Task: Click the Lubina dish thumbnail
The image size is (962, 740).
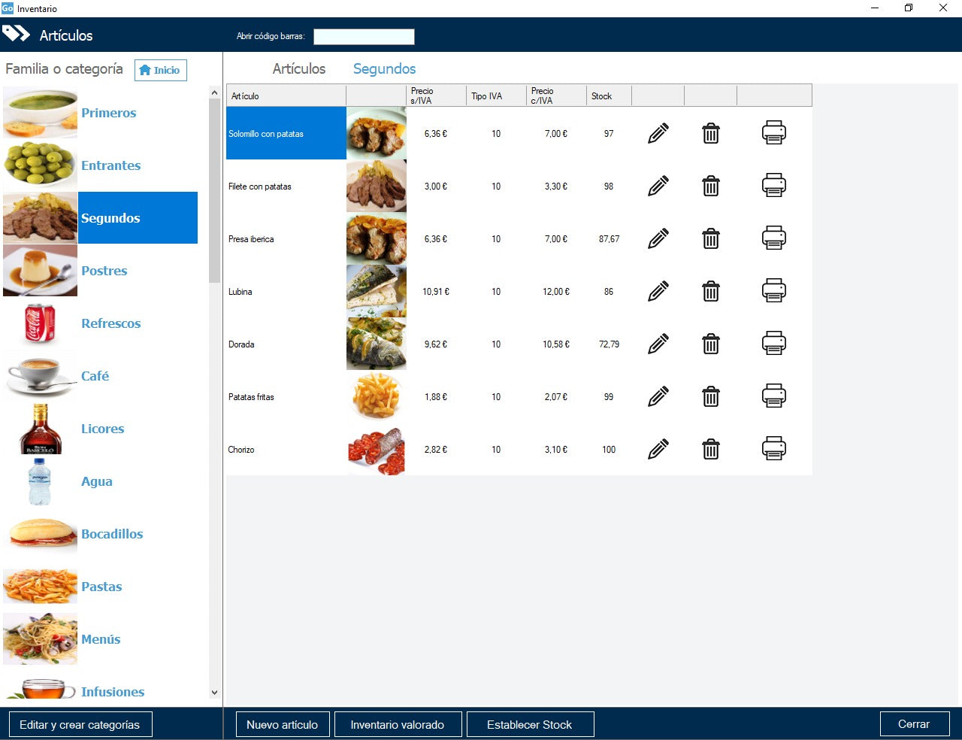Action: 376,291
